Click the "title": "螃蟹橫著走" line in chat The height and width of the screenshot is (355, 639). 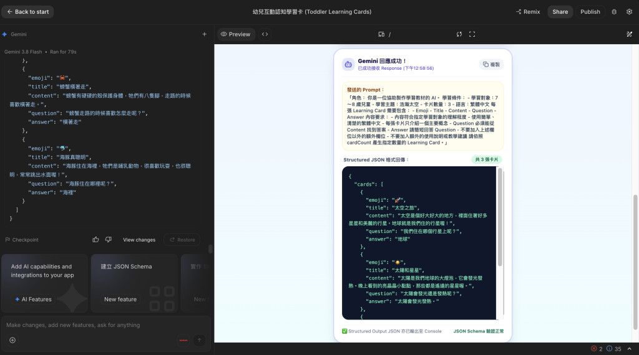click(59, 87)
